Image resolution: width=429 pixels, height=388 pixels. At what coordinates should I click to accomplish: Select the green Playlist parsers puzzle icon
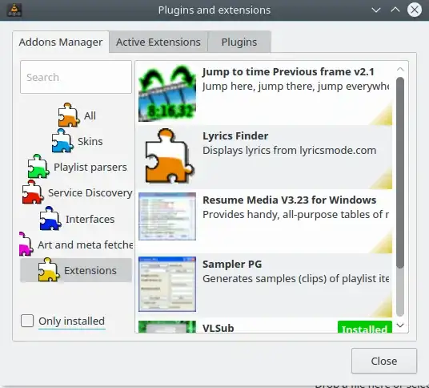coord(38,166)
